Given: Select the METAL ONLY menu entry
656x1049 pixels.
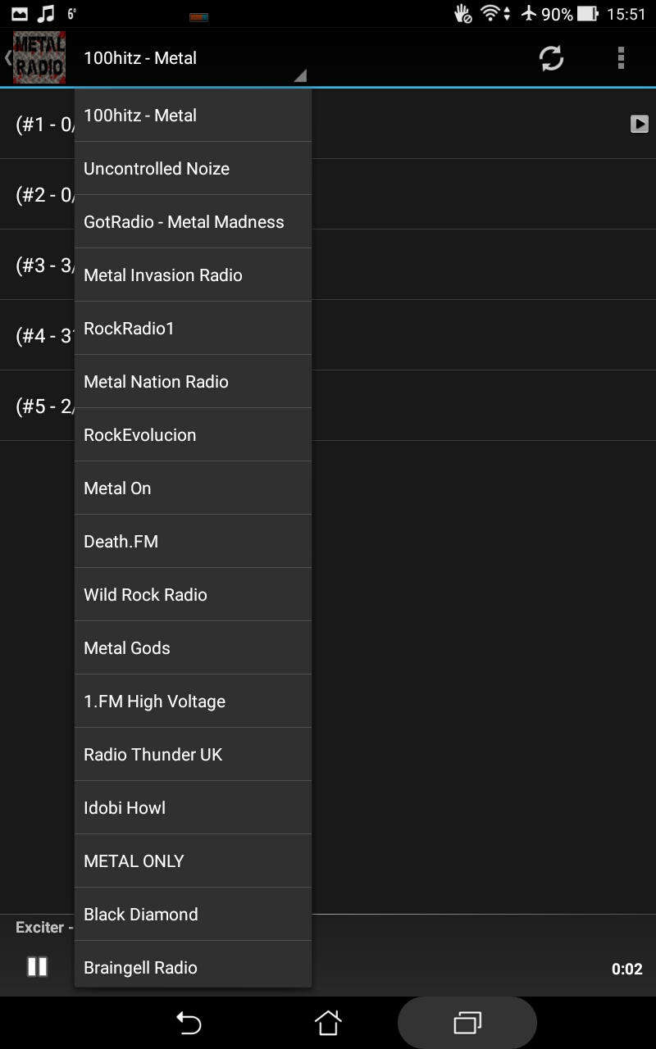Looking at the screenshot, I should tap(193, 861).
